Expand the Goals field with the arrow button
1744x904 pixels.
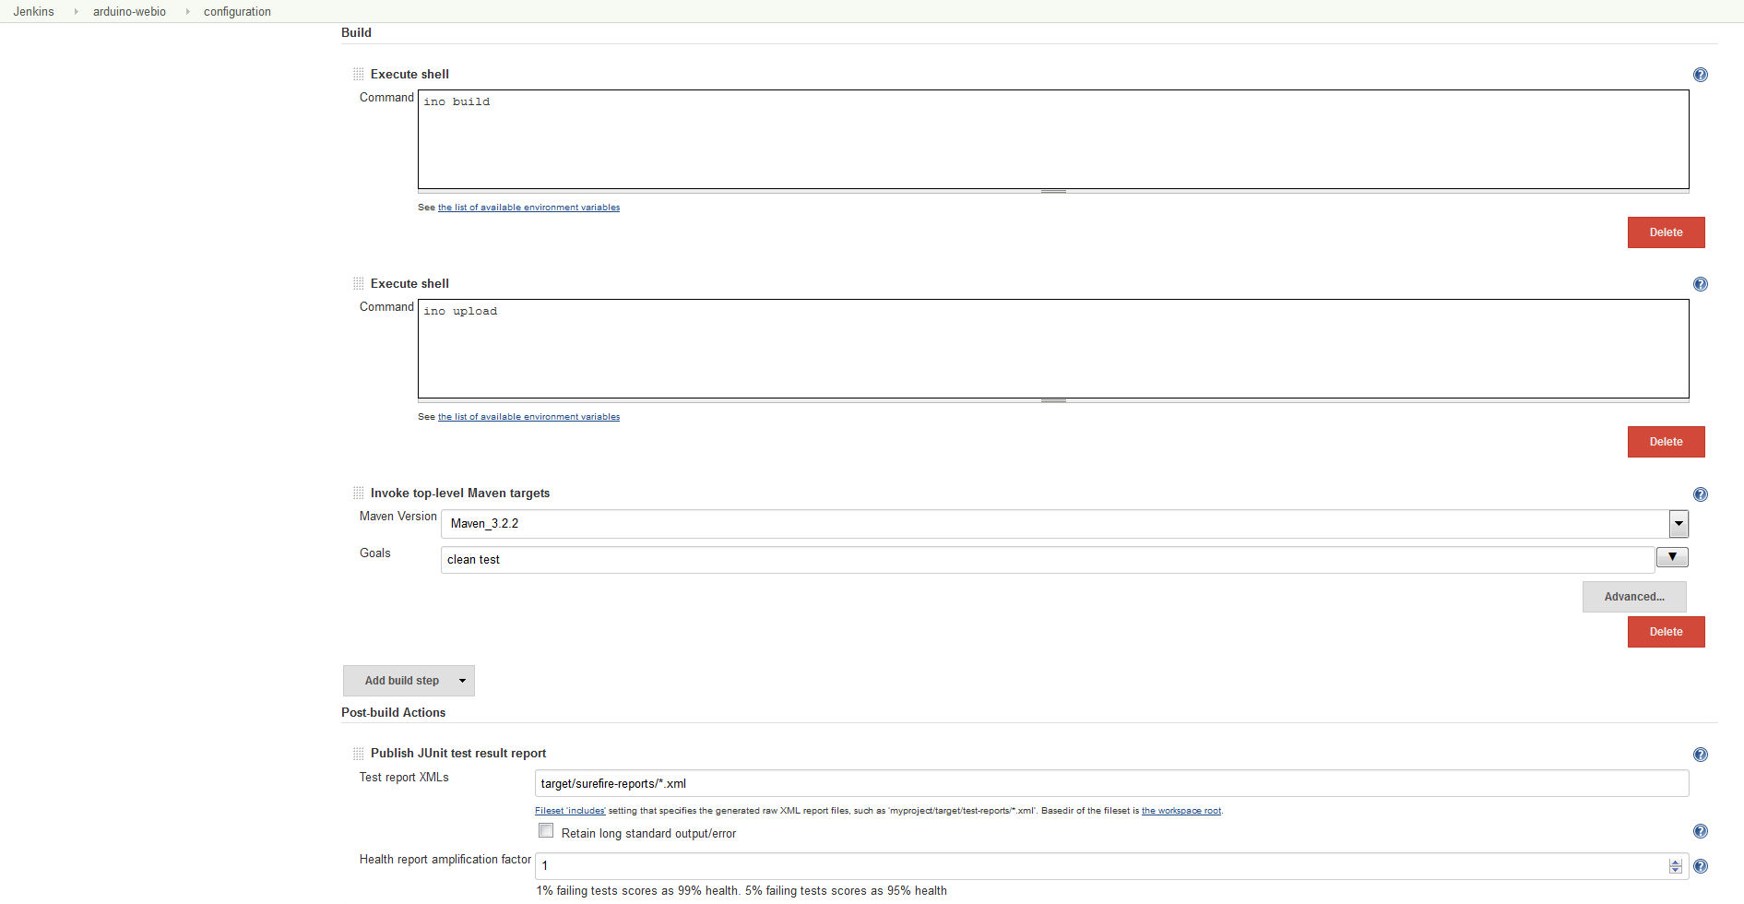(x=1672, y=557)
